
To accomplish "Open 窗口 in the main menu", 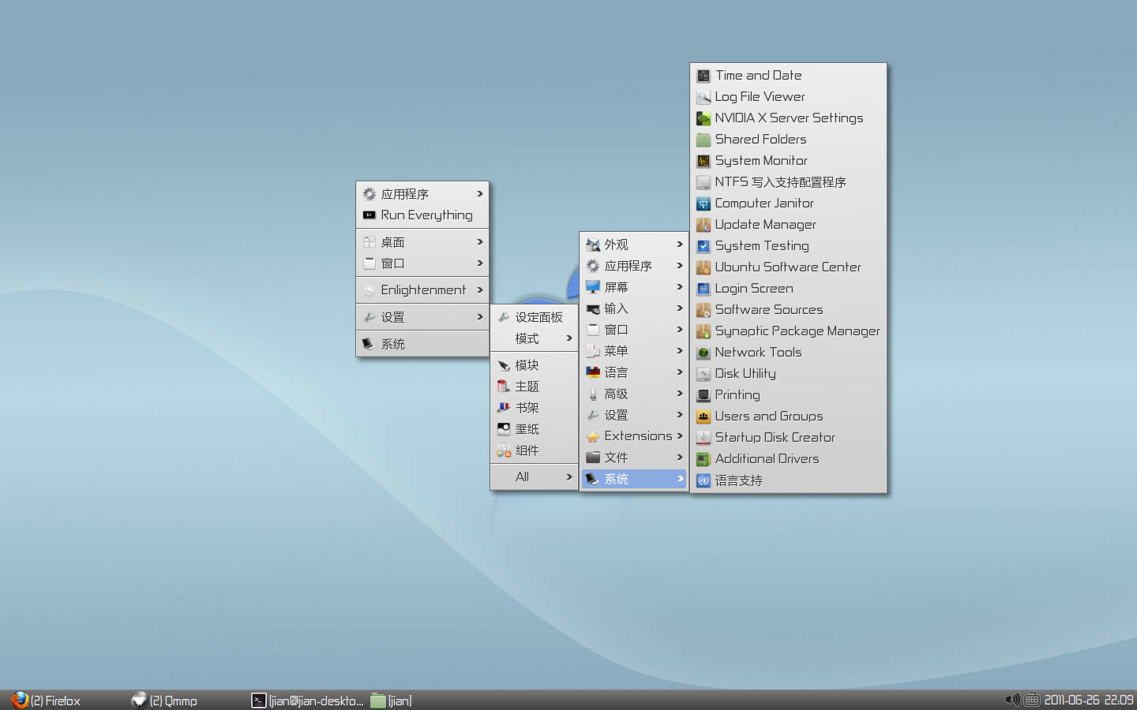I will click(422, 263).
